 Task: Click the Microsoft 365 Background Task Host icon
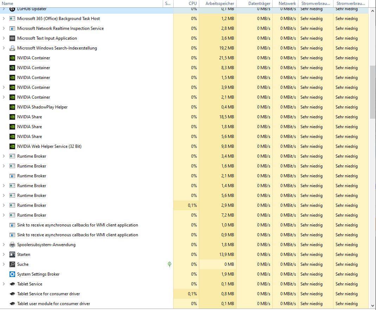click(12, 19)
